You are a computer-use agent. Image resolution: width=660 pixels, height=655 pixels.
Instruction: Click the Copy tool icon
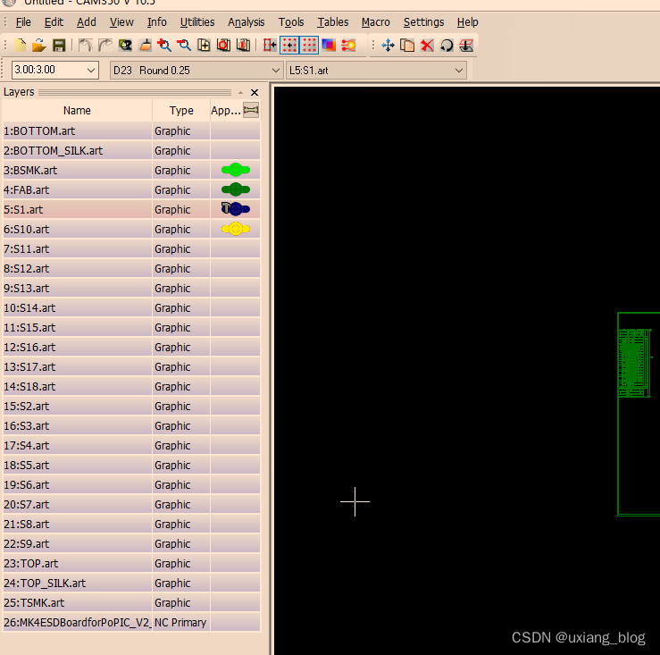407,45
